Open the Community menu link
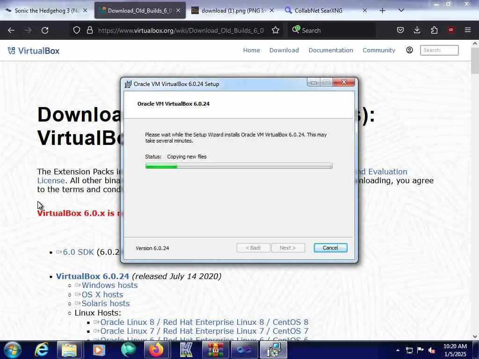The image size is (479, 359). point(379,50)
